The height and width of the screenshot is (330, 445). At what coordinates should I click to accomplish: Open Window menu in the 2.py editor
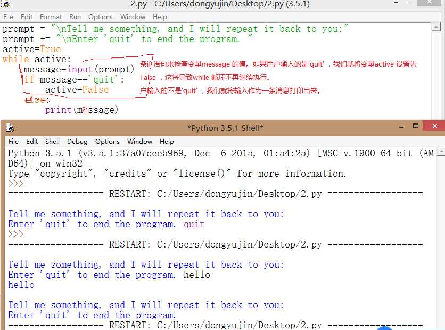coord(133,17)
